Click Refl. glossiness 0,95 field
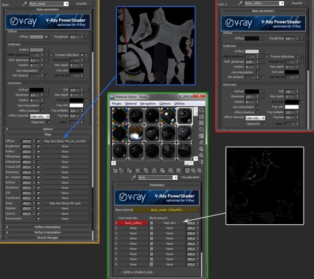314x279 pixels. 250,62
